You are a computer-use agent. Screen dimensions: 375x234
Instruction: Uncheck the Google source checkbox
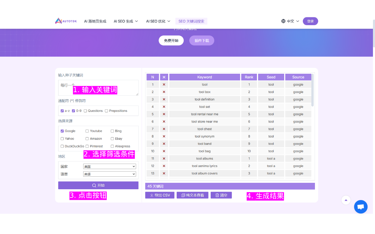click(62, 131)
